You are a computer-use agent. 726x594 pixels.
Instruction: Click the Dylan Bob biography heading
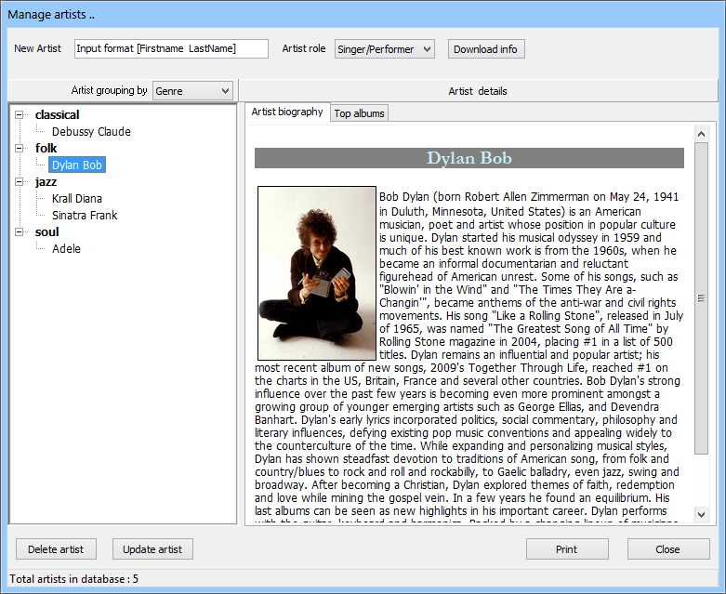pyautogui.click(x=469, y=158)
